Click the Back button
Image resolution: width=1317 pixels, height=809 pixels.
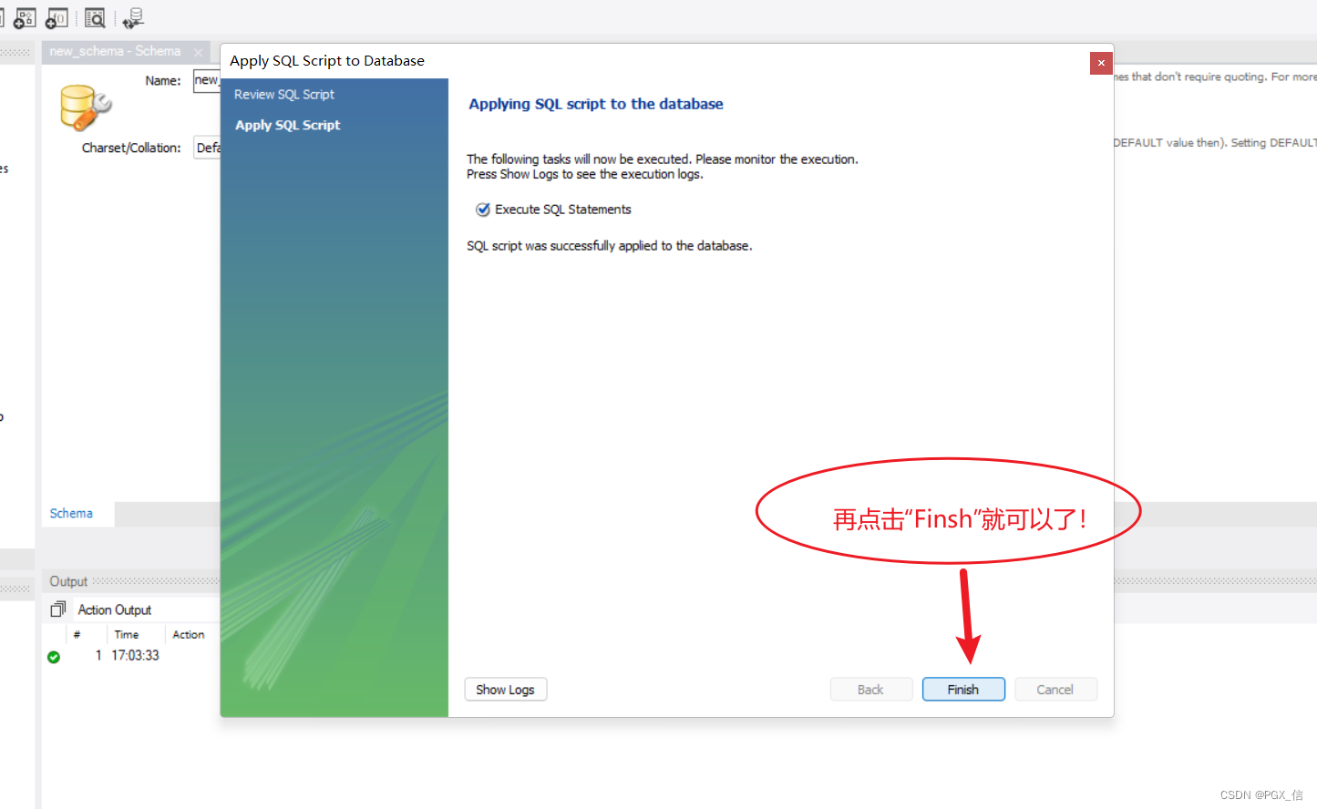[870, 689]
